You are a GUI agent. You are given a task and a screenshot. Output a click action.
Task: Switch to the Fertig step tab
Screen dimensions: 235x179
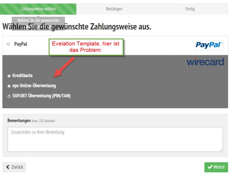pos(190,9)
